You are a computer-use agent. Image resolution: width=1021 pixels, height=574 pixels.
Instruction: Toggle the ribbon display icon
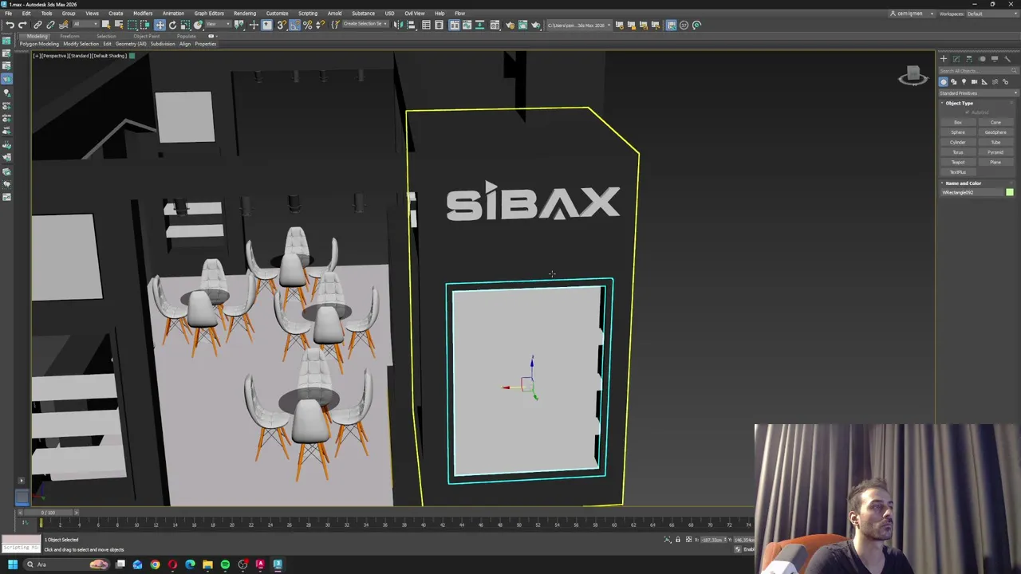pos(454,25)
